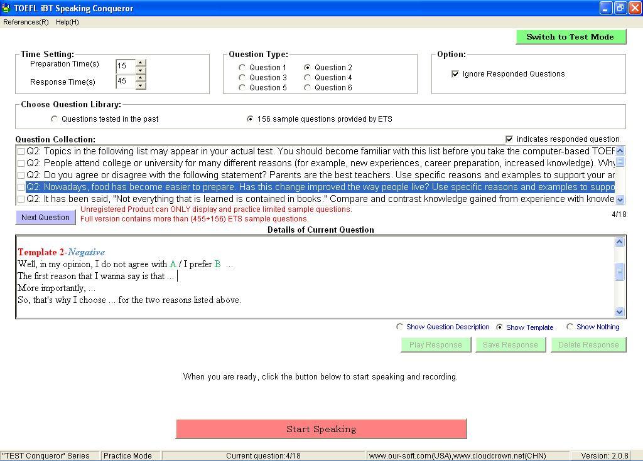The image size is (643, 461).
Task: Select Question 2 radio button
Action: [x=307, y=68]
